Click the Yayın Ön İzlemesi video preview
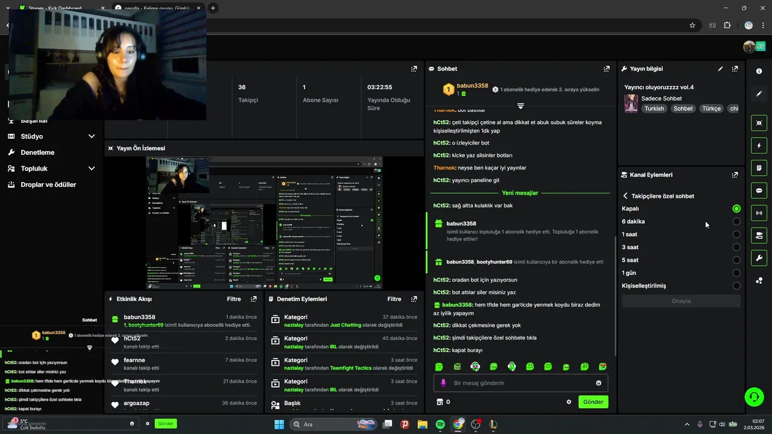Image resolution: width=772 pixels, height=434 pixels. 264,223
